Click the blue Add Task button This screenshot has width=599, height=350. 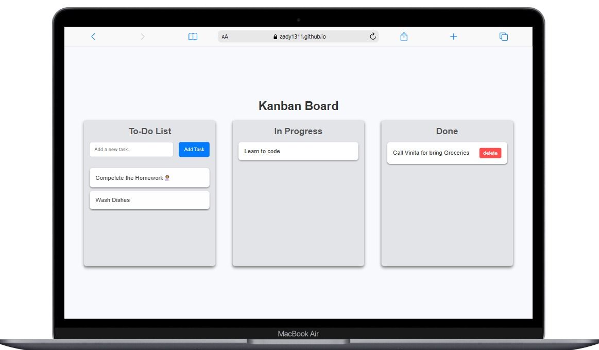194,149
